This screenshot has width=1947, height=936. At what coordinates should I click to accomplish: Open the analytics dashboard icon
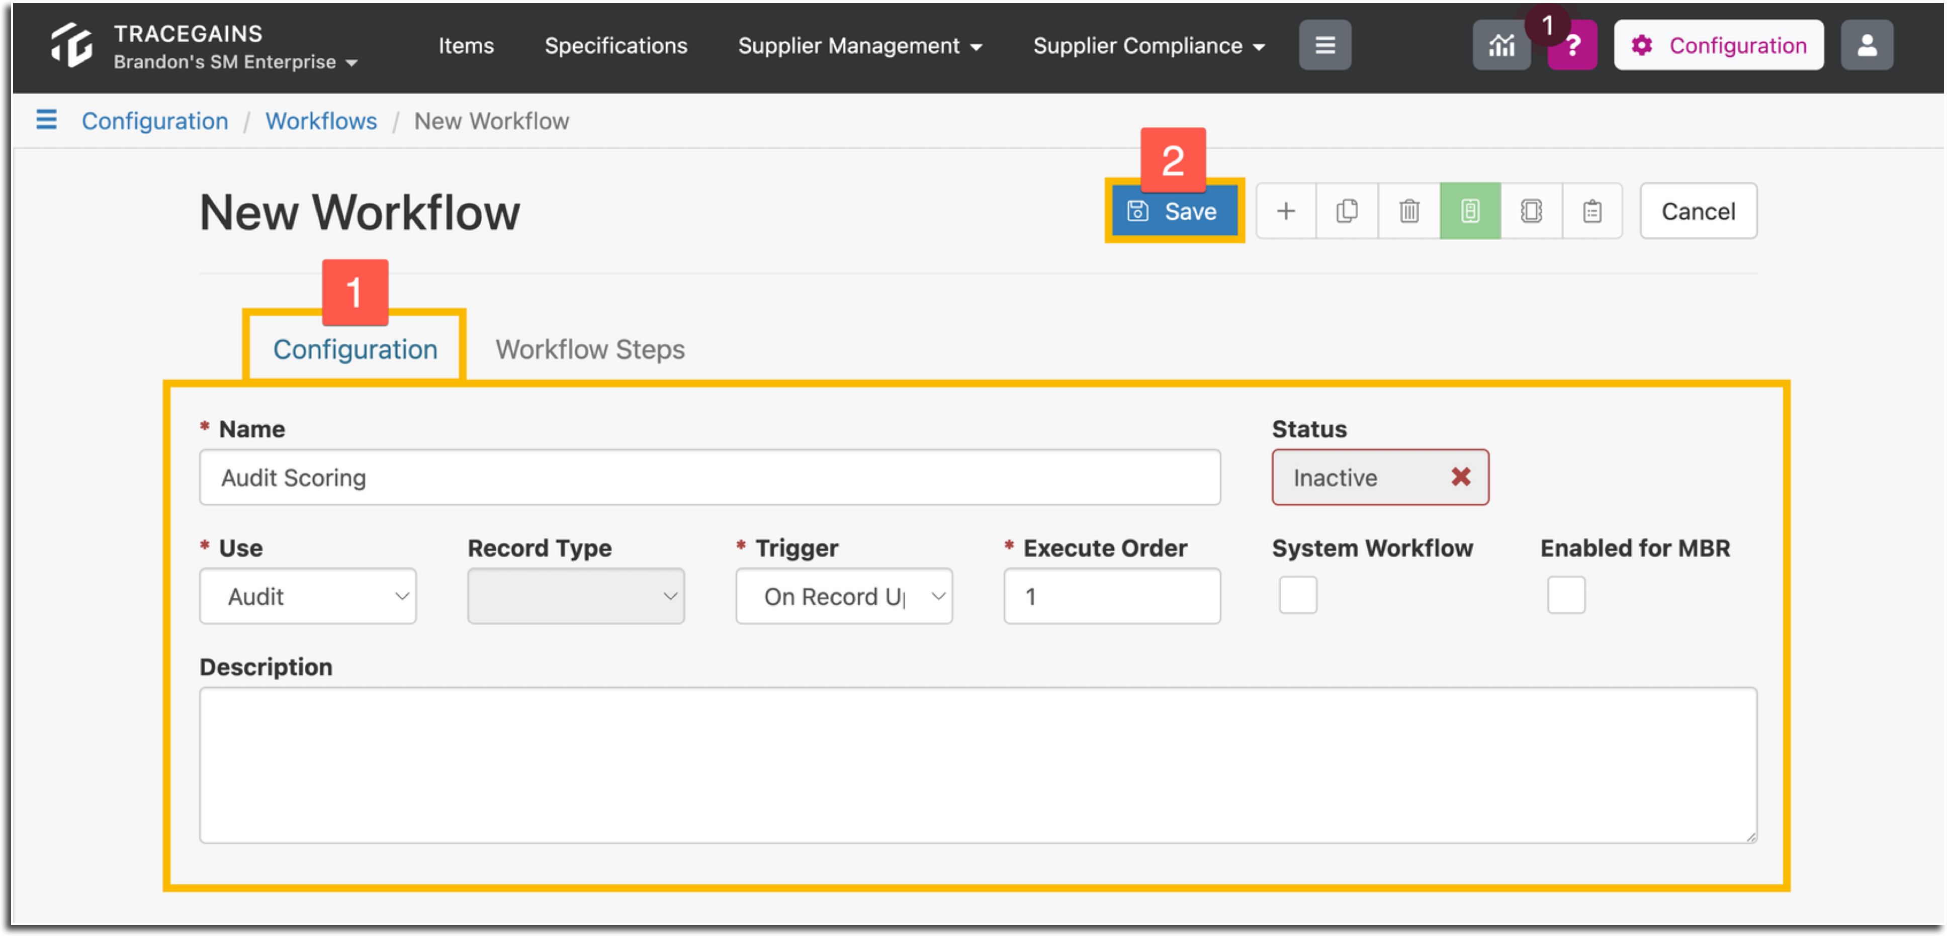tap(1501, 45)
